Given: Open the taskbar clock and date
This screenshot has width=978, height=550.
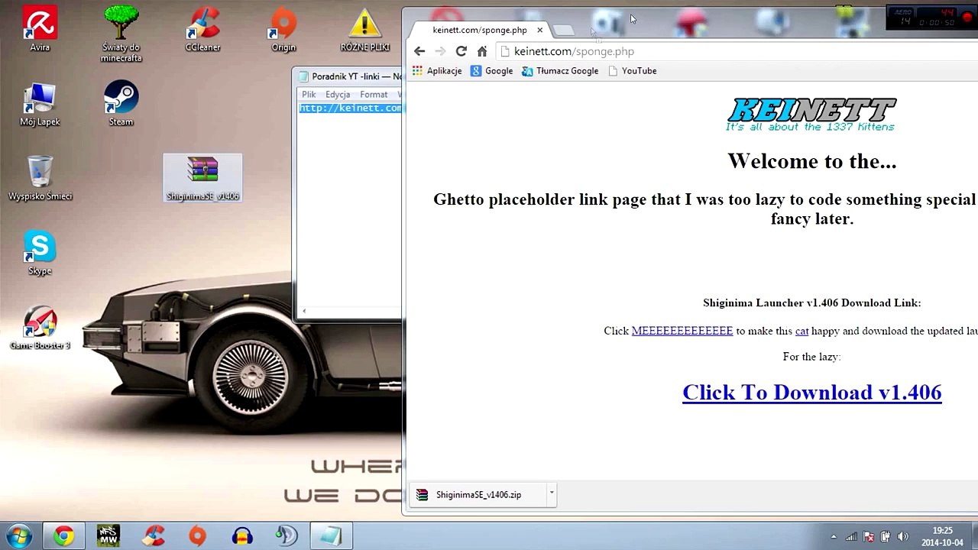Looking at the screenshot, I should pyautogui.click(x=942, y=536).
